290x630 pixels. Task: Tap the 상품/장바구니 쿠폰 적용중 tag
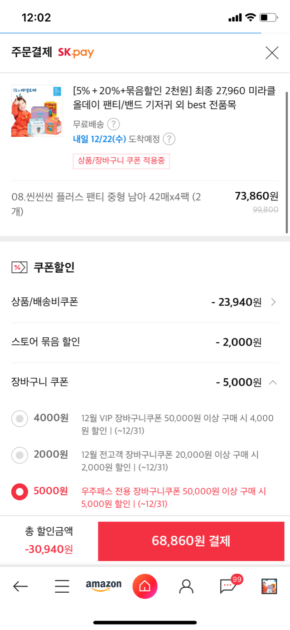[121, 161]
